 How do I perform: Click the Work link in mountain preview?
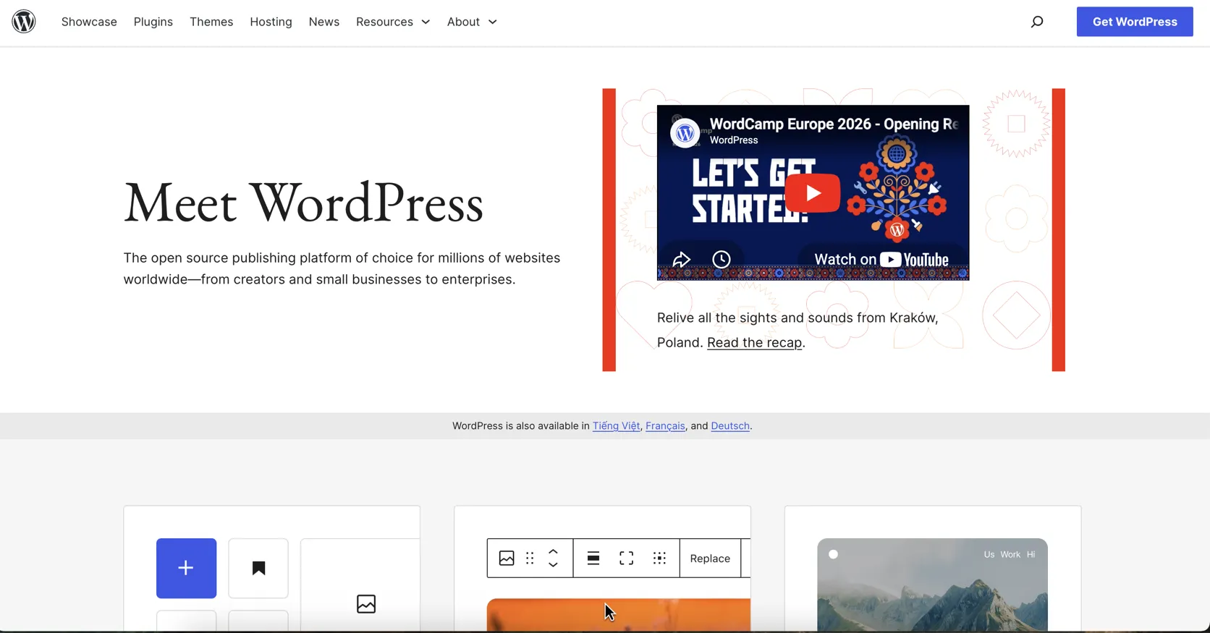pyautogui.click(x=1010, y=555)
